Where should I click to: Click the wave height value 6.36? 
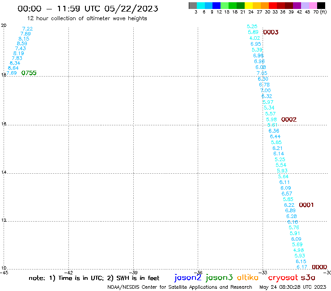pos(274,131)
